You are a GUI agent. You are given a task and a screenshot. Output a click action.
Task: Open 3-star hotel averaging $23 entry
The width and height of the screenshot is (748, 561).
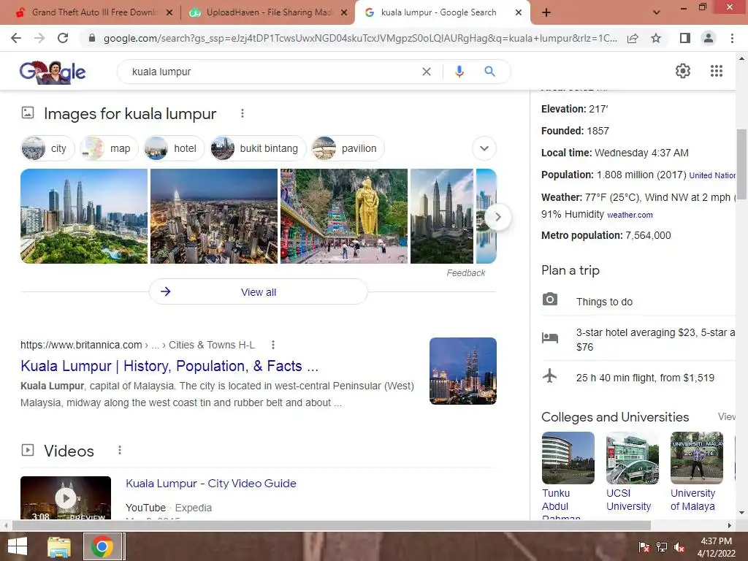point(655,340)
